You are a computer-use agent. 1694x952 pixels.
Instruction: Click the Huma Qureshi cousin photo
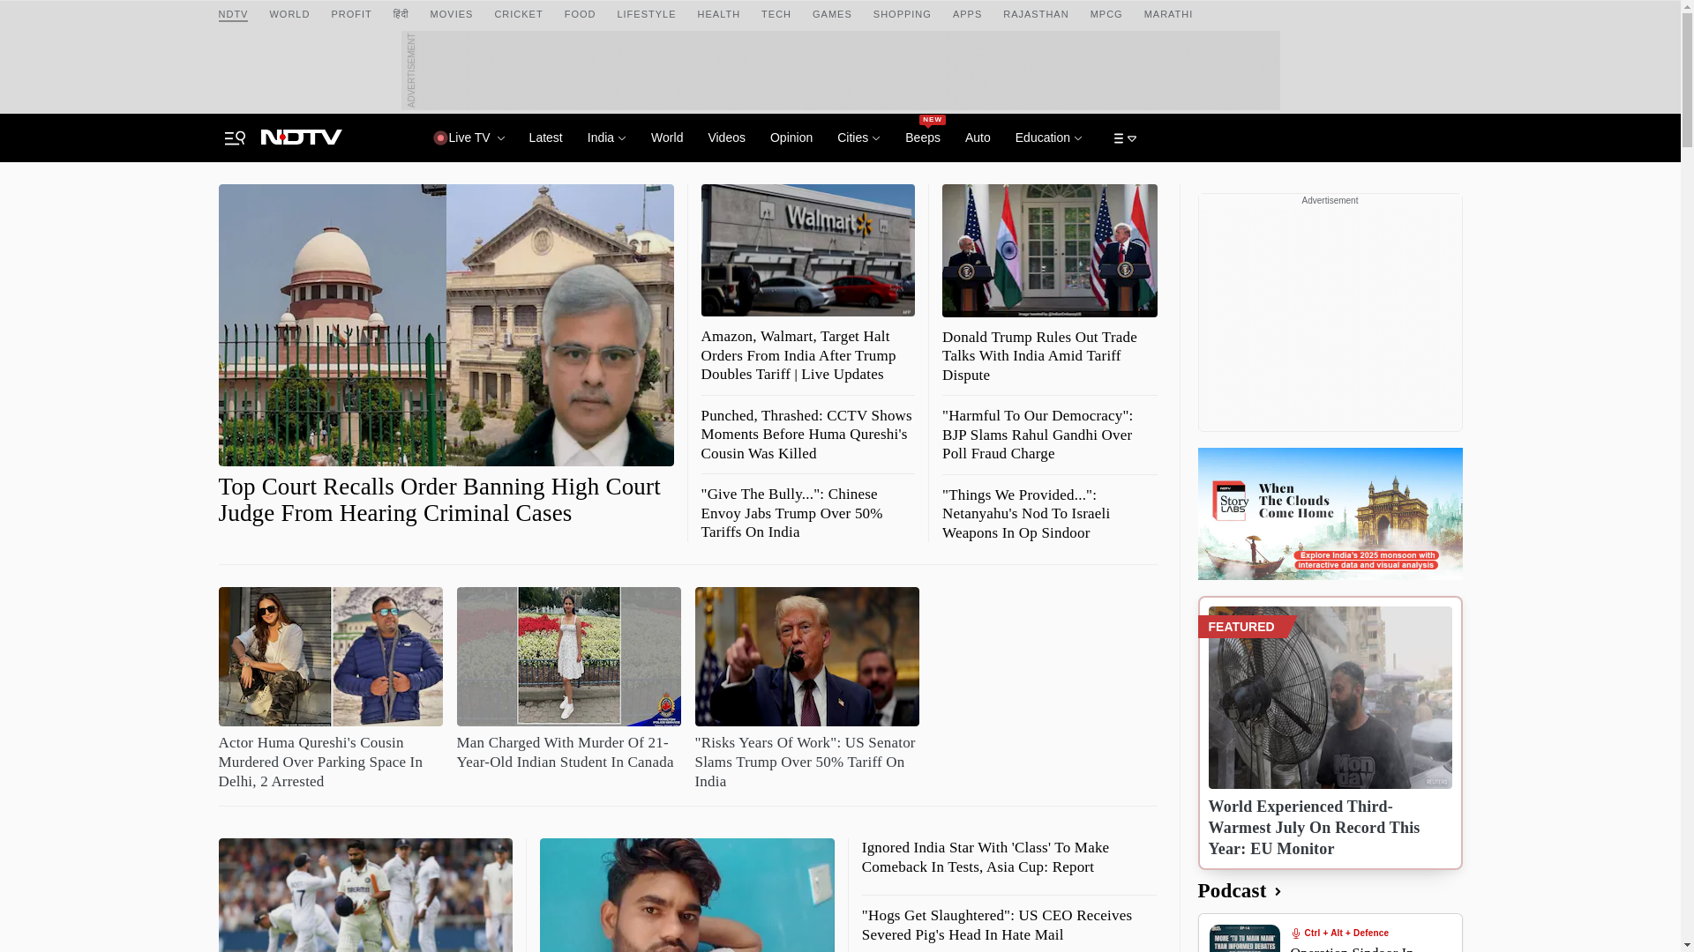[331, 657]
